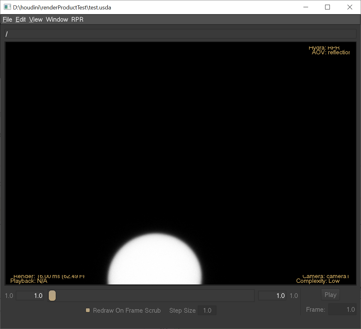Click the Render time statistics text
Screen dimensions: 361x329
click(48, 276)
